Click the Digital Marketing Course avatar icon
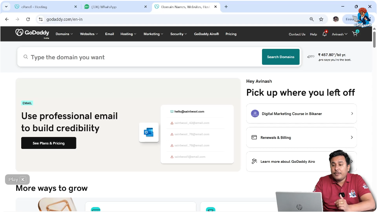This screenshot has width=377, height=212. 255,114
